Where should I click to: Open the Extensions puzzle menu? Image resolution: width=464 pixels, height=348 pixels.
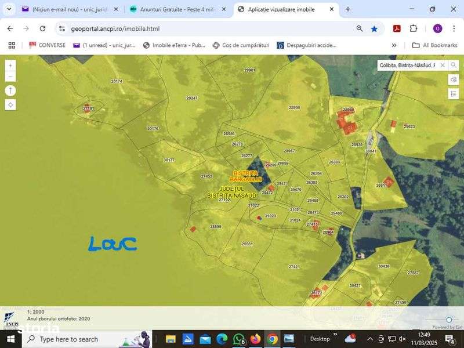[x=414, y=28]
